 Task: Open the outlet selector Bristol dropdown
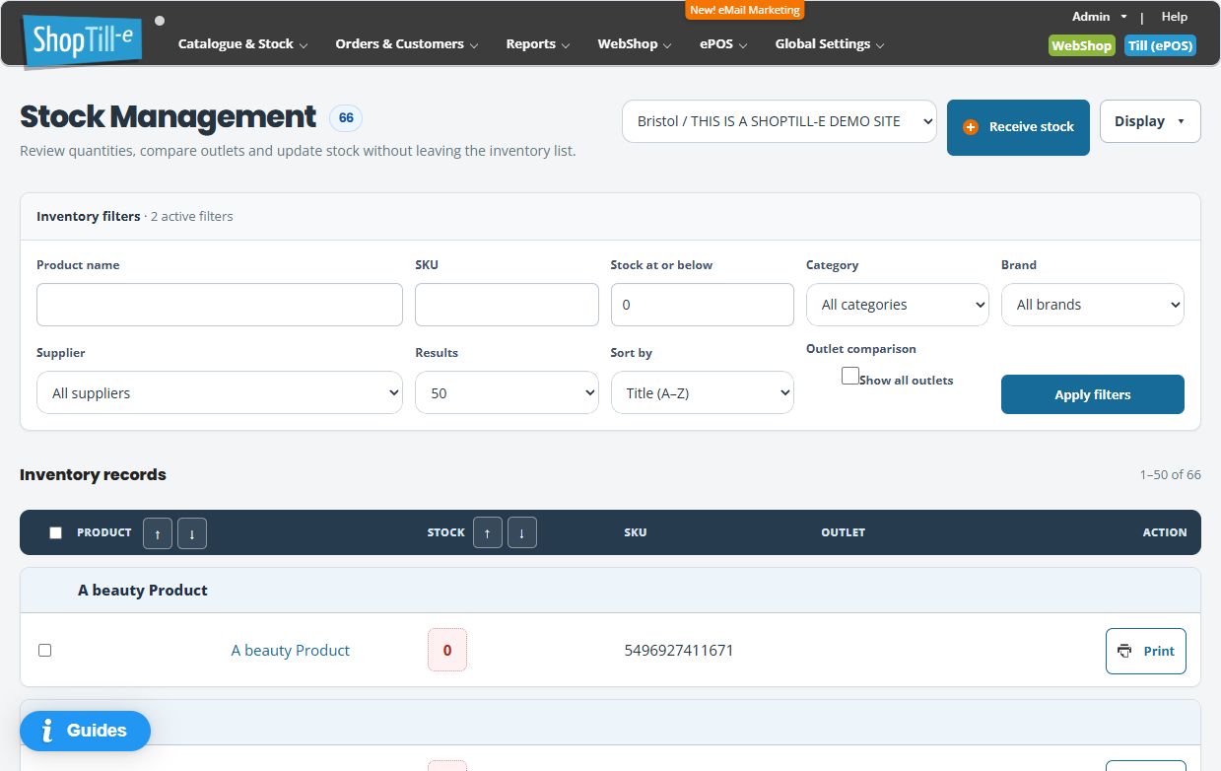(x=780, y=121)
